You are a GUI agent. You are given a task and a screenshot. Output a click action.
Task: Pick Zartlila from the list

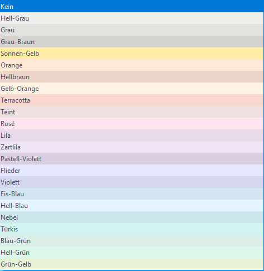[x=132, y=147]
